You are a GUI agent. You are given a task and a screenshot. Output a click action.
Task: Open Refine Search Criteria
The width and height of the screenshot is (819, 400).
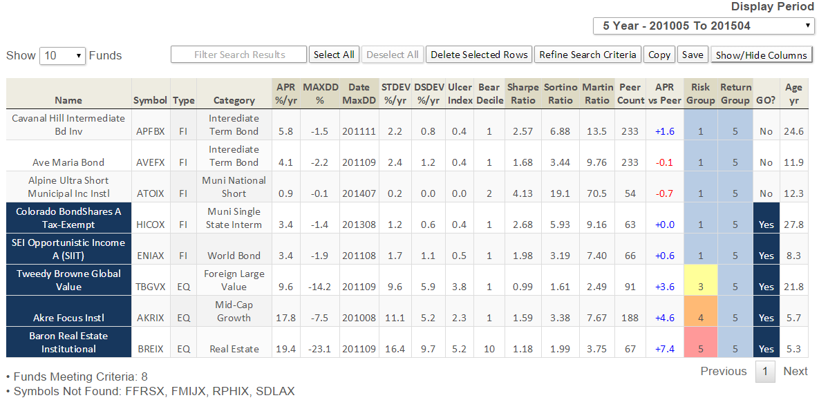(x=587, y=55)
